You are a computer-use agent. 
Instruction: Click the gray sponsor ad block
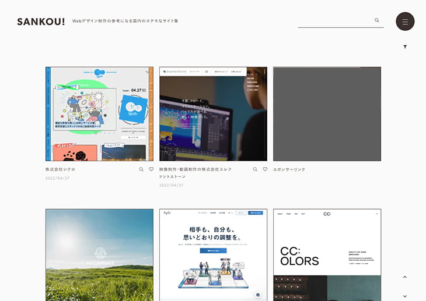(327, 114)
